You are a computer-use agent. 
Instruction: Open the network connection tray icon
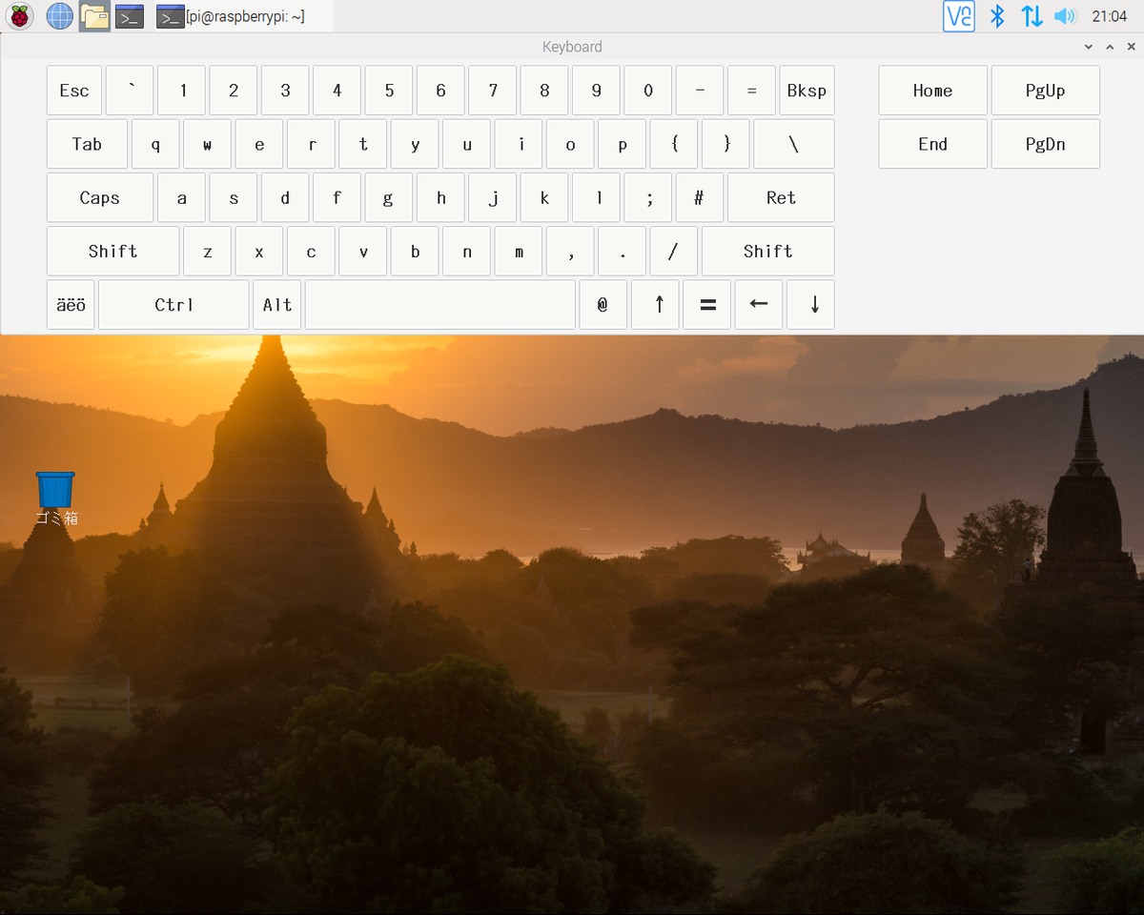coord(1032,15)
